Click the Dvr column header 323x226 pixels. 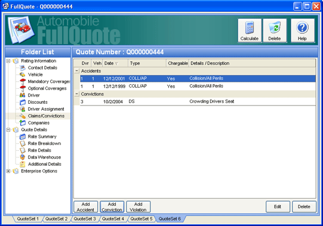click(85, 63)
